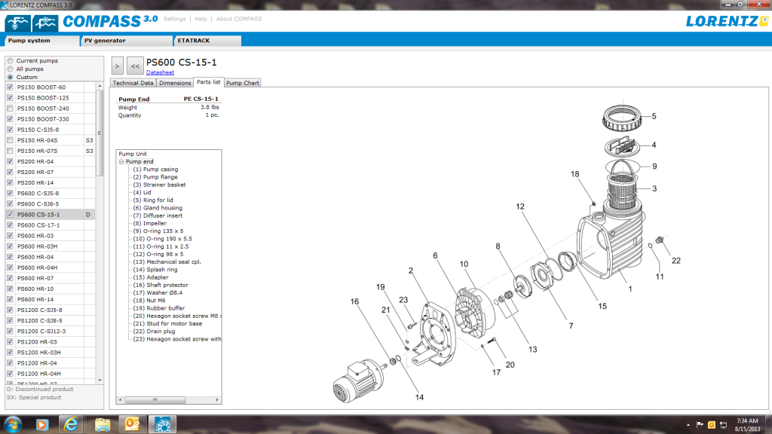Launch Windows Media Player from taskbar
This screenshot has width=772, height=434.
[42, 424]
